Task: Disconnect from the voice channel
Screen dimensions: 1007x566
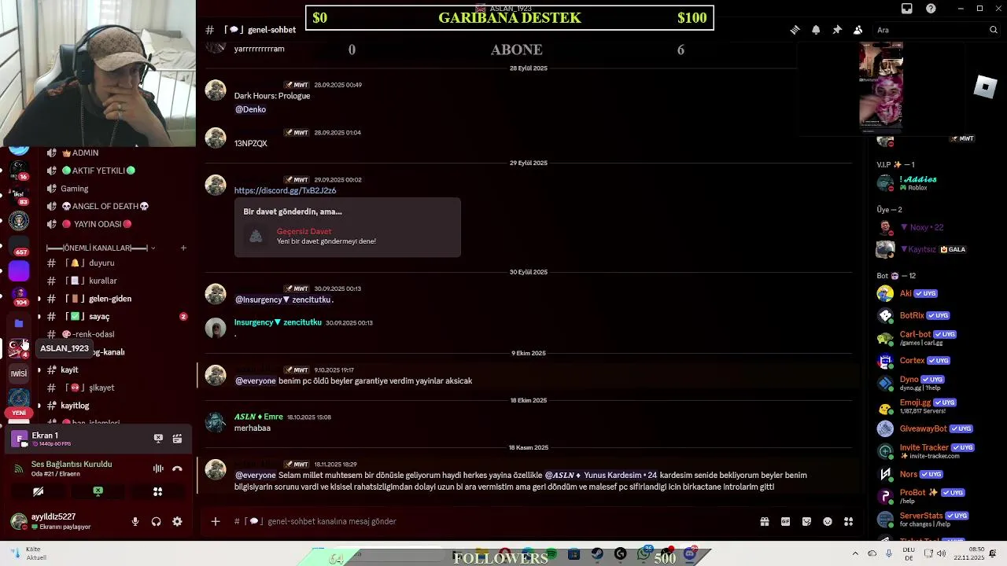Action: click(x=177, y=469)
